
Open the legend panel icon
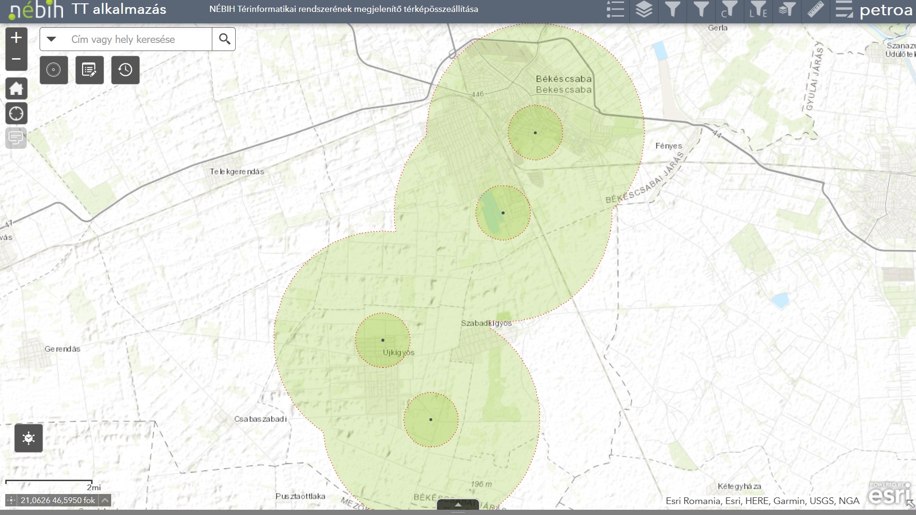(x=615, y=10)
